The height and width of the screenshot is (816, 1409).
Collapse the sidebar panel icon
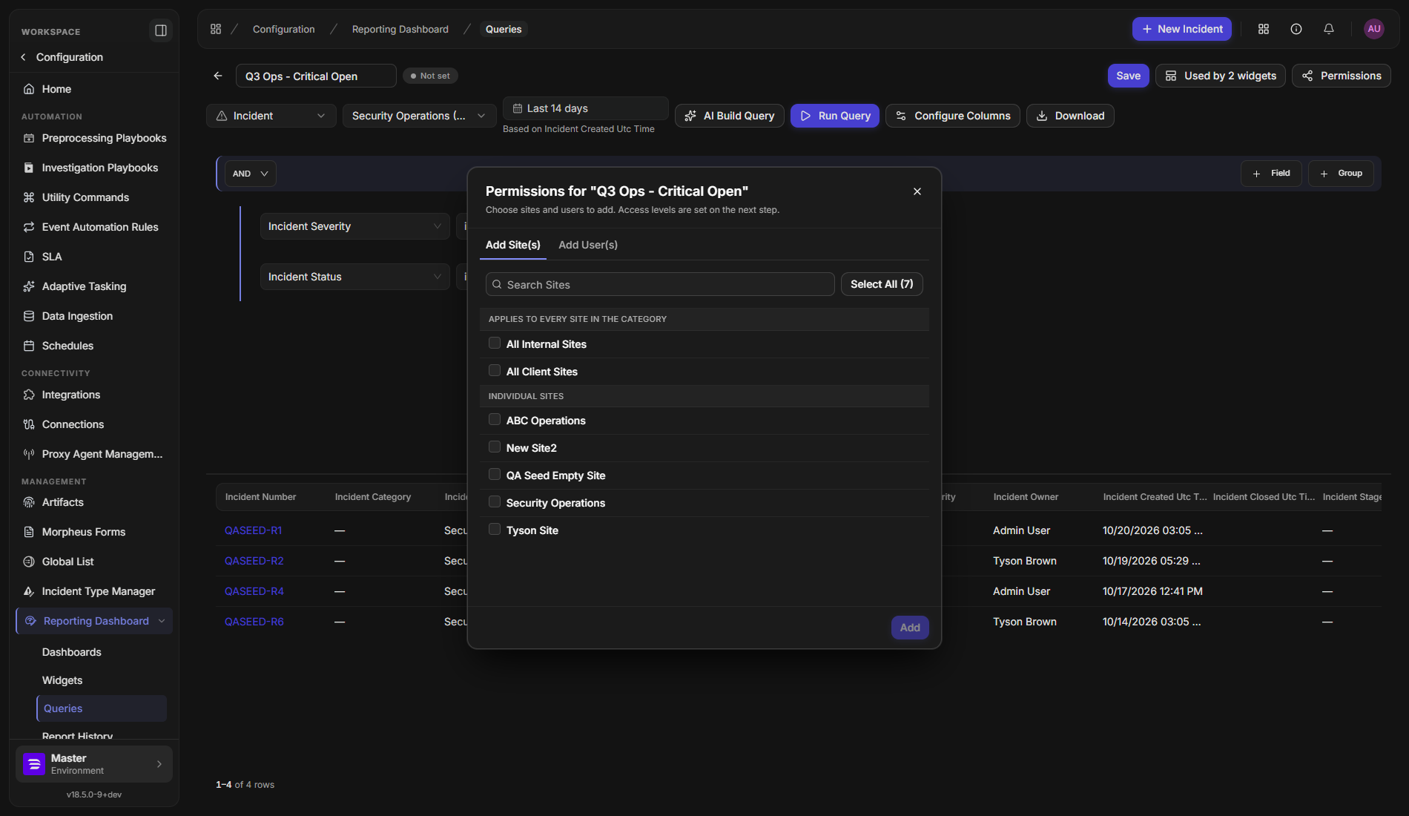[160, 30]
